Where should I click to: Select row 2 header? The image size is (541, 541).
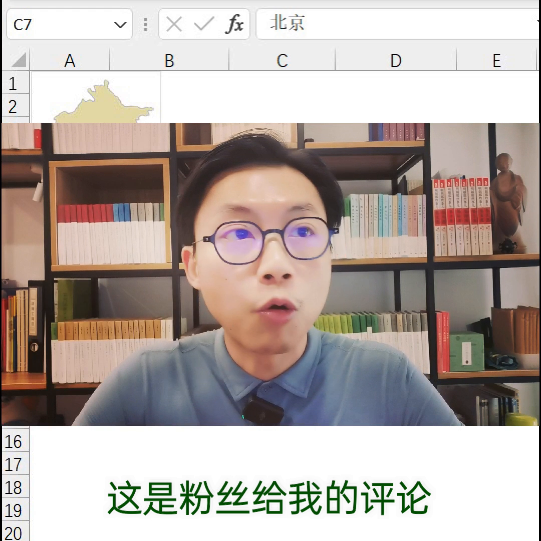pyautogui.click(x=16, y=106)
